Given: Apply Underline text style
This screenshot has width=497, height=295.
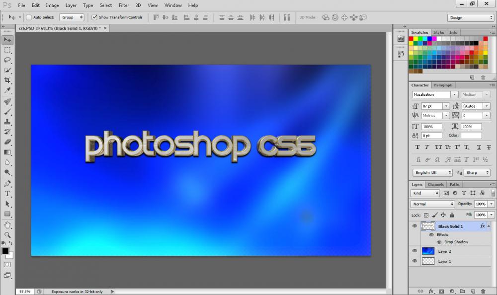Looking at the screenshot, I should (479, 147).
